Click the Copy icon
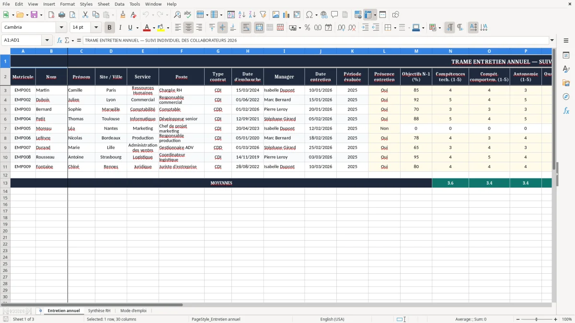The width and height of the screenshot is (575, 323). click(x=96, y=15)
